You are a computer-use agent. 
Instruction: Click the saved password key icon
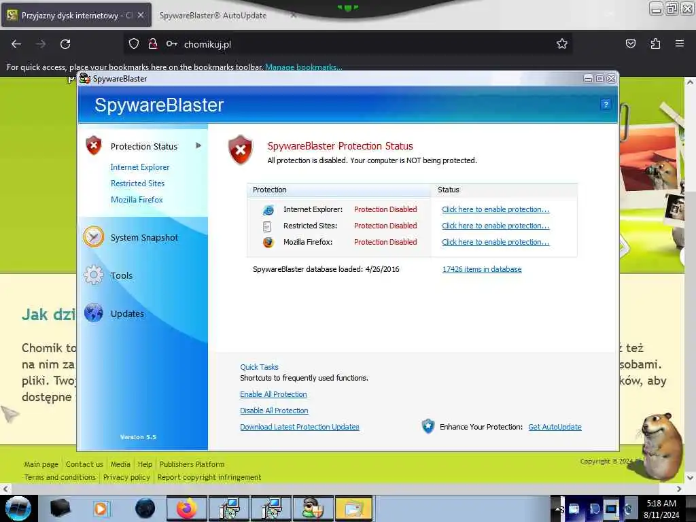[172, 44]
